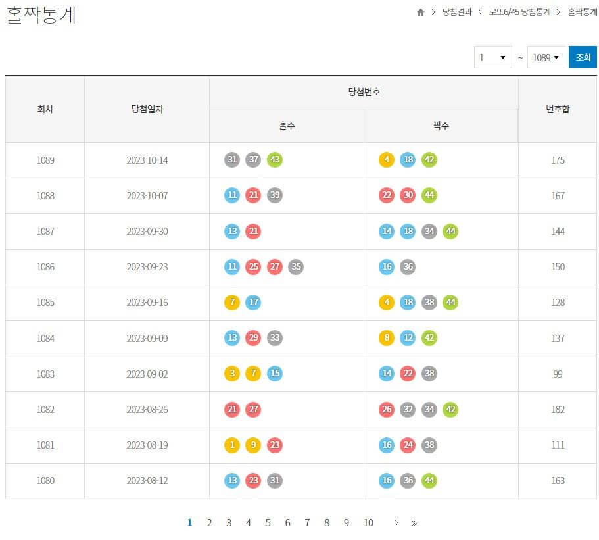Click the 당첨번호 header
The width and height of the screenshot is (599, 540).
[x=364, y=92]
